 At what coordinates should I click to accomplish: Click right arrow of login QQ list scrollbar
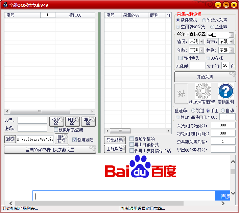pos(92,111)
